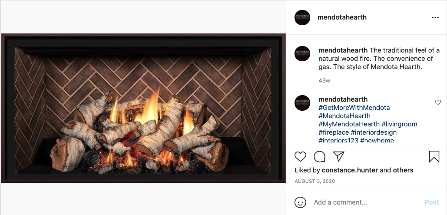Follow the #livingroom hashtag link
Screen dimensions: 447x215
point(399,124)
